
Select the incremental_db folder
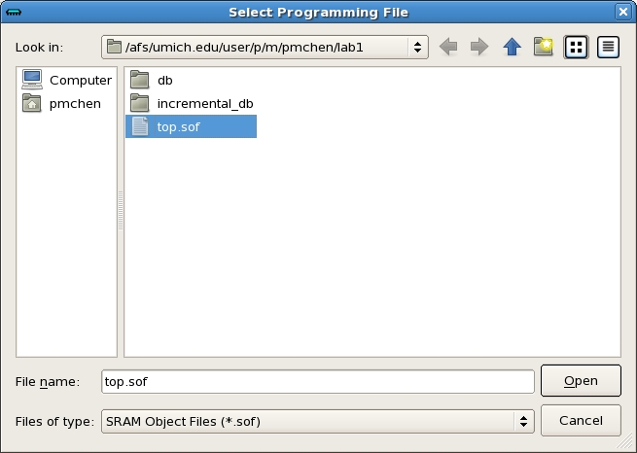coord(192,103)
